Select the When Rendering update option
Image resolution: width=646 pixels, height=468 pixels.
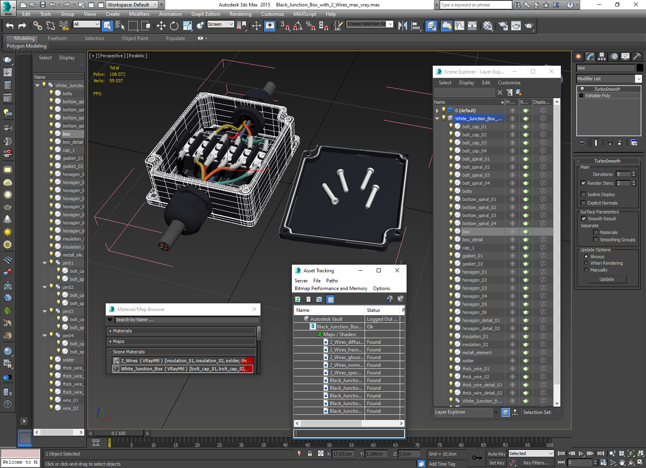coord(586,263)
